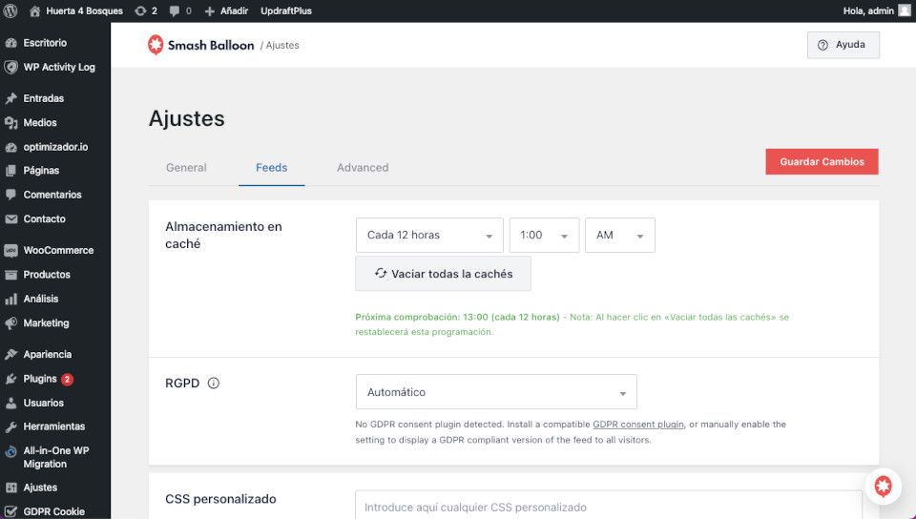Image resolution: width=916 pixels, height=519 pixels.
Task: Open Smash Balloon floating help bubble
Action: (883, 486)
